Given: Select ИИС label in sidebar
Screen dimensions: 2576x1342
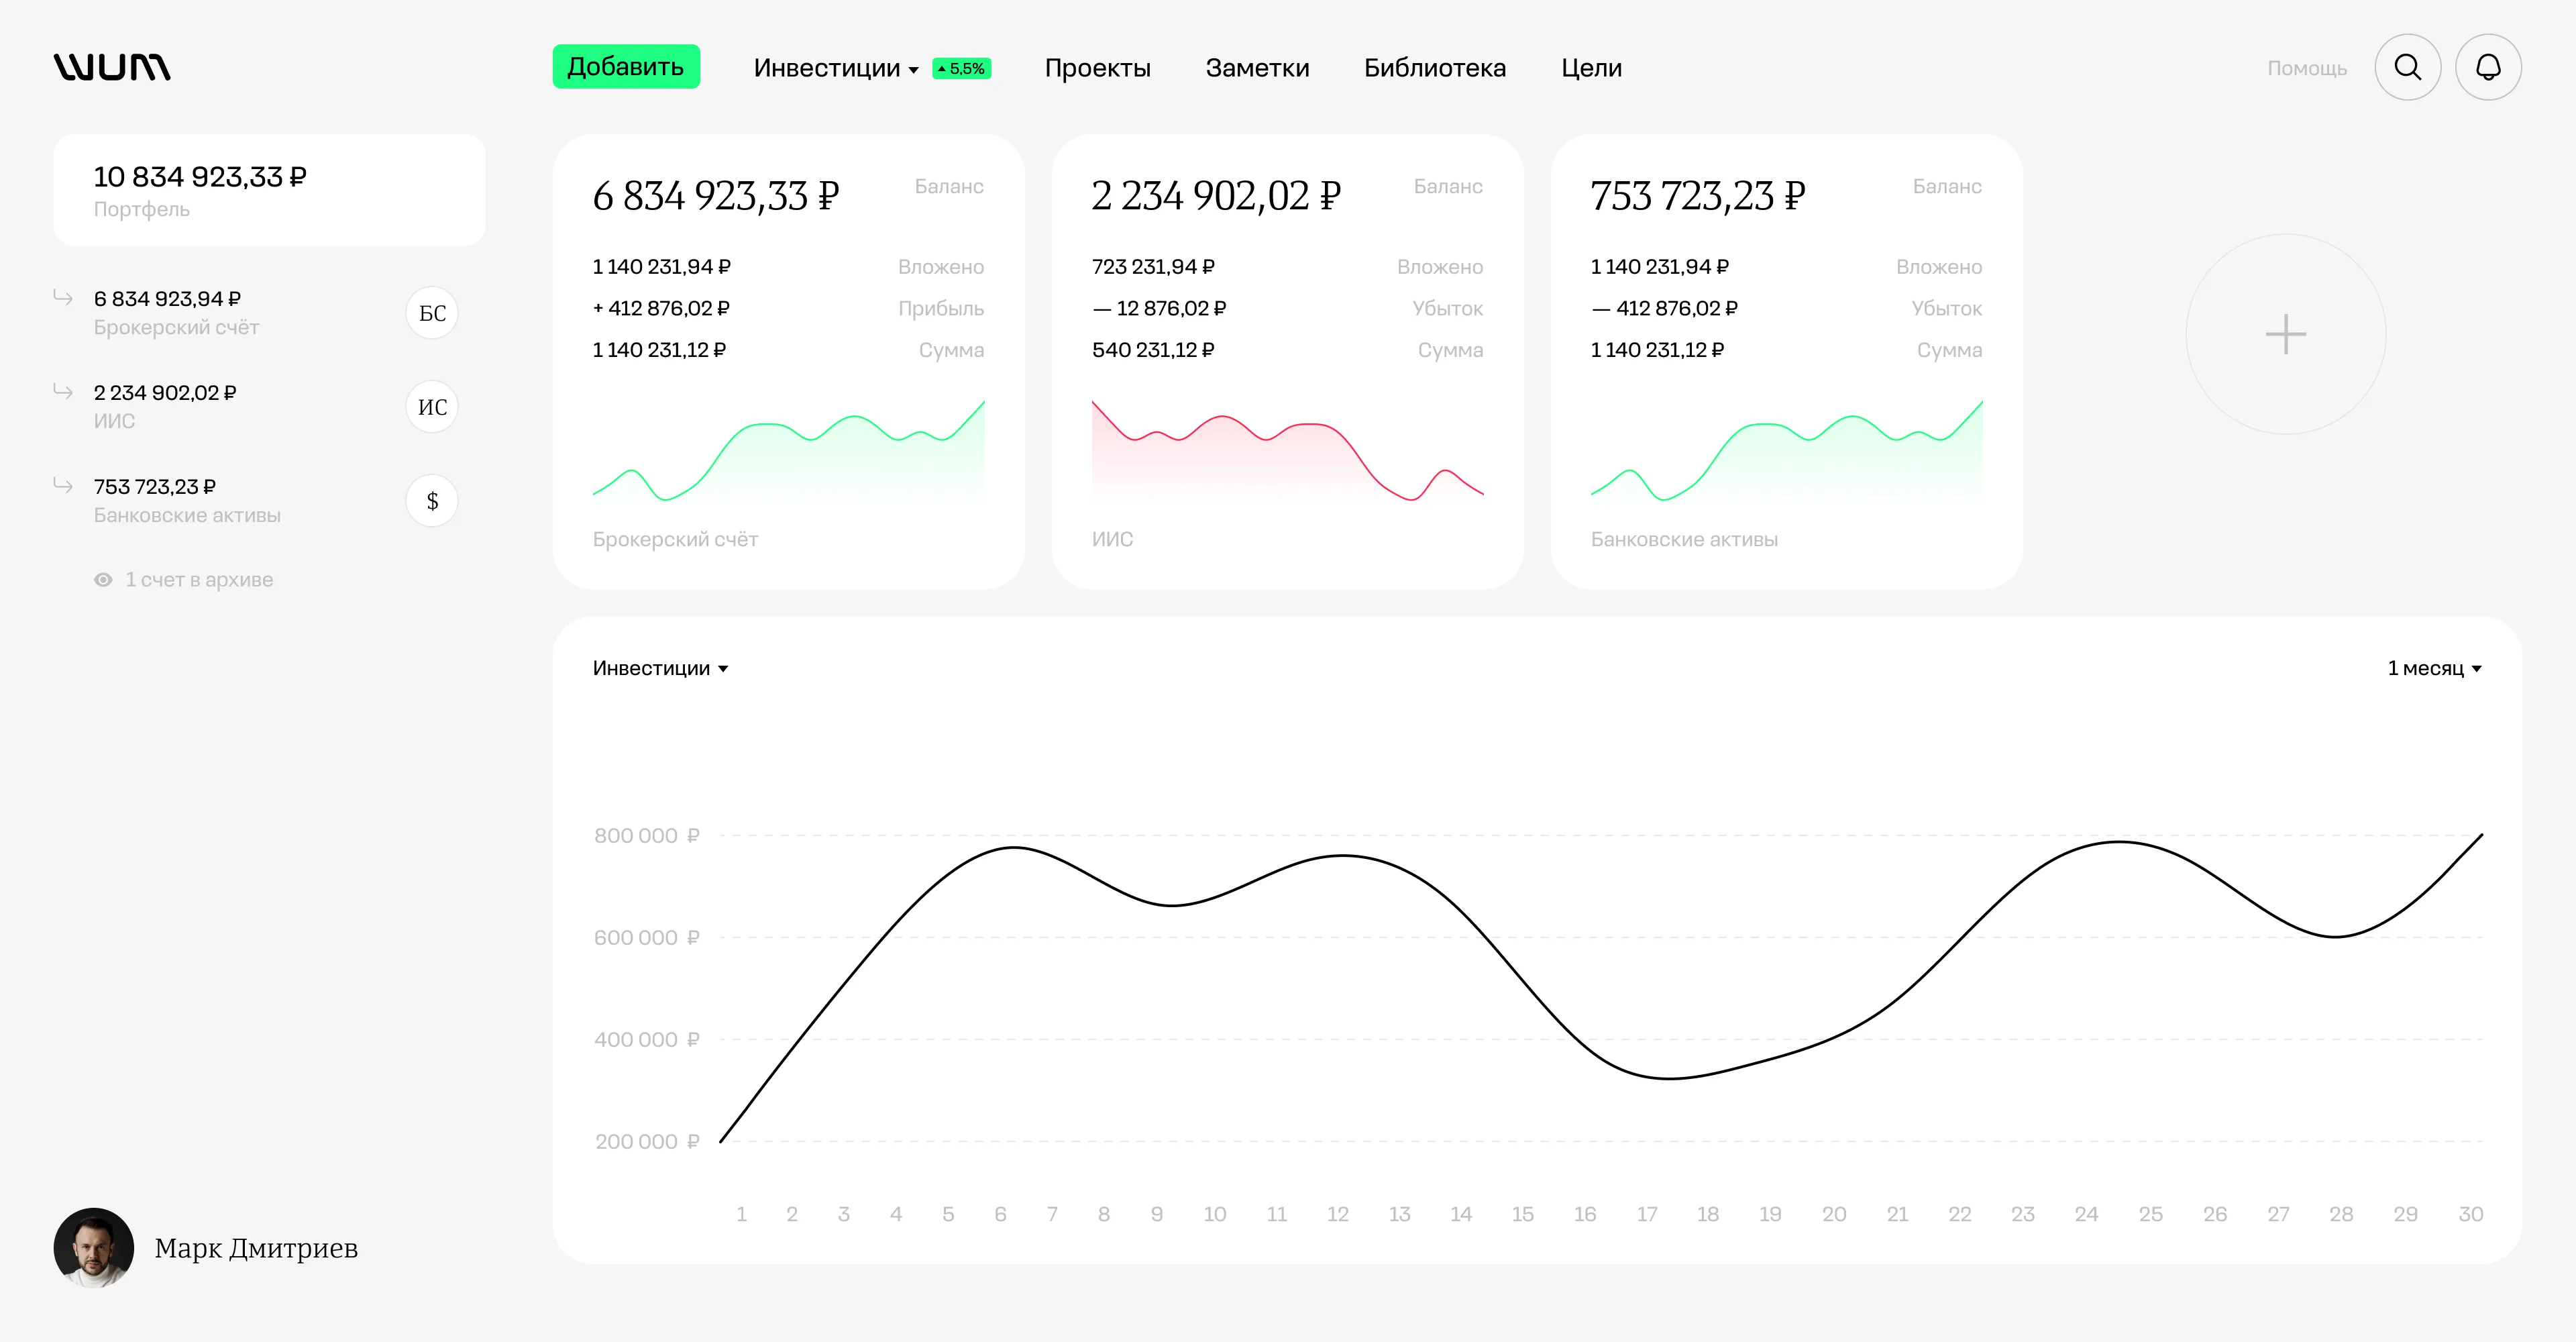Looking at the screenshot, I should tap(114, 422).
